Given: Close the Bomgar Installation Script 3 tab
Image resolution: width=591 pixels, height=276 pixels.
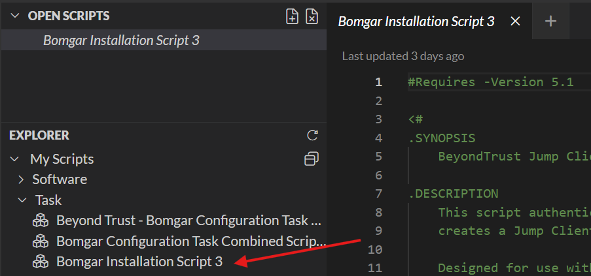Looking at the screenshot, I should pyautogui.click(x=515, y=21).
